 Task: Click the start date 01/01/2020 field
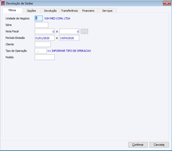click(45, 38)
